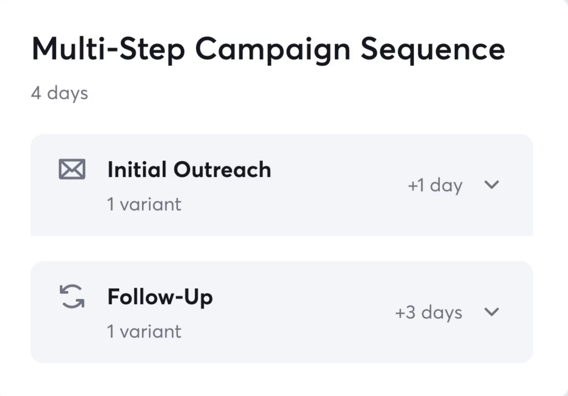The image size is (568, 396).
Task: Click the days text in +3 days
Action: pos(442,313)
